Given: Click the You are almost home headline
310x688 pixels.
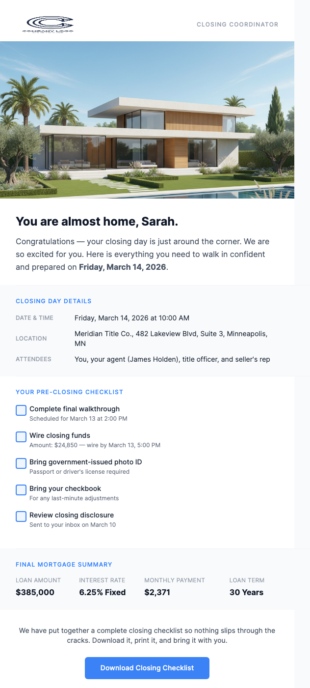Looking at the screenshot, I should point(96,222).
